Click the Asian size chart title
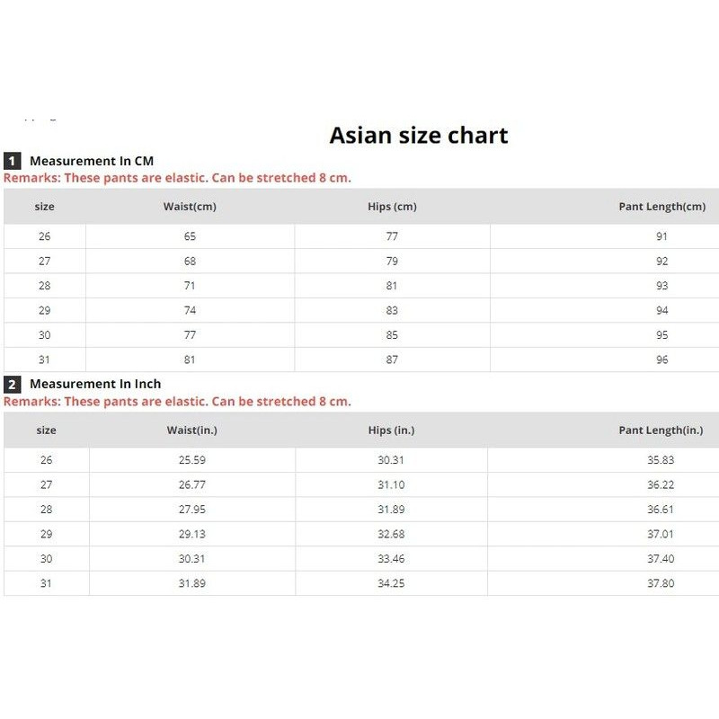Image resolution: width=719 pixels, height=719 pixels. click(419, 136)
